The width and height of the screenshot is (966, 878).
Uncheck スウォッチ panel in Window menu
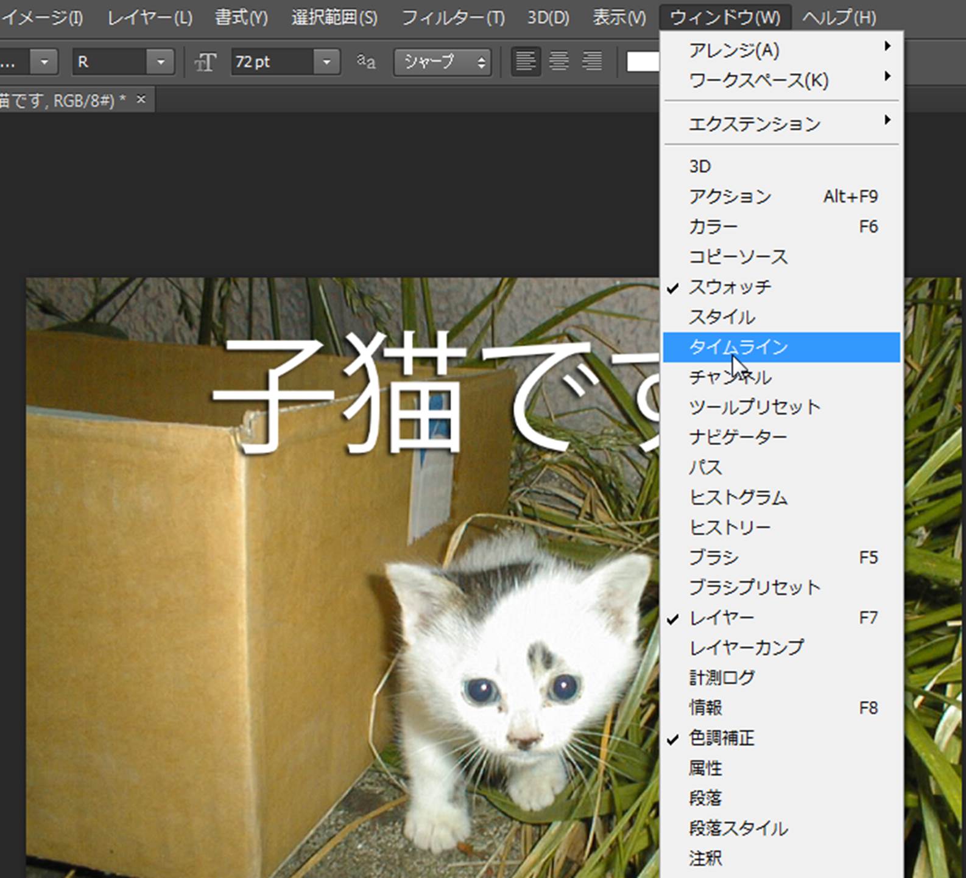730,287
